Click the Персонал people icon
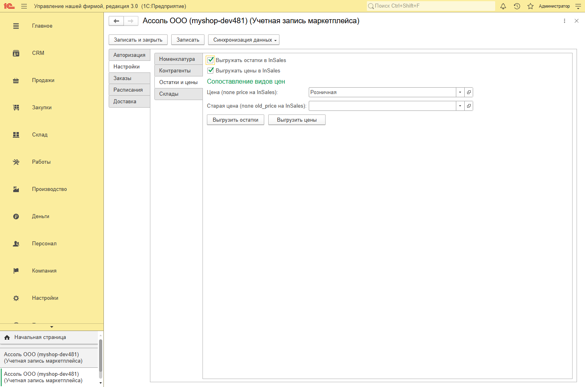 coord(16,244)
